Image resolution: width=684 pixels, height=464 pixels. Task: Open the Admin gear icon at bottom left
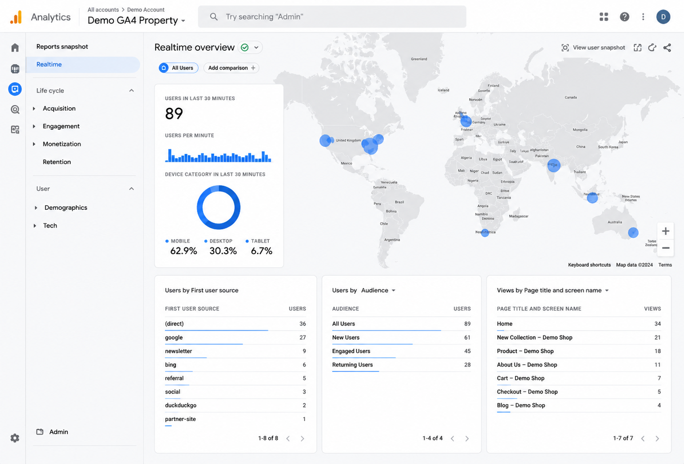(15, 438)
